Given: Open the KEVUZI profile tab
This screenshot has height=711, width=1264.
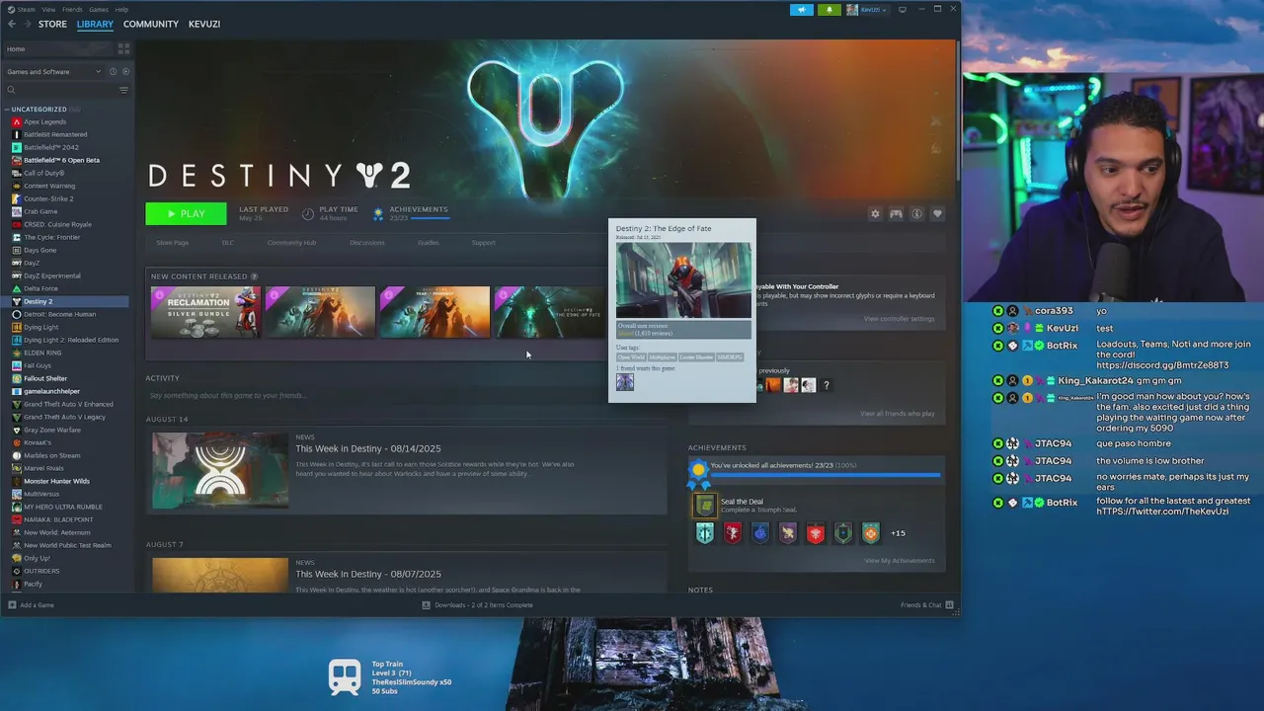Looking at the screenshot, I should click(204, 24).
